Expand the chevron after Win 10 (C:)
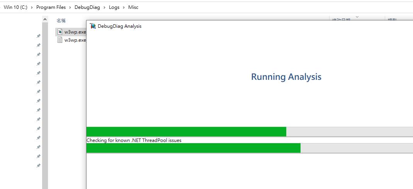The height and width of the screenshot is (189, 413). tap(32, 7)
